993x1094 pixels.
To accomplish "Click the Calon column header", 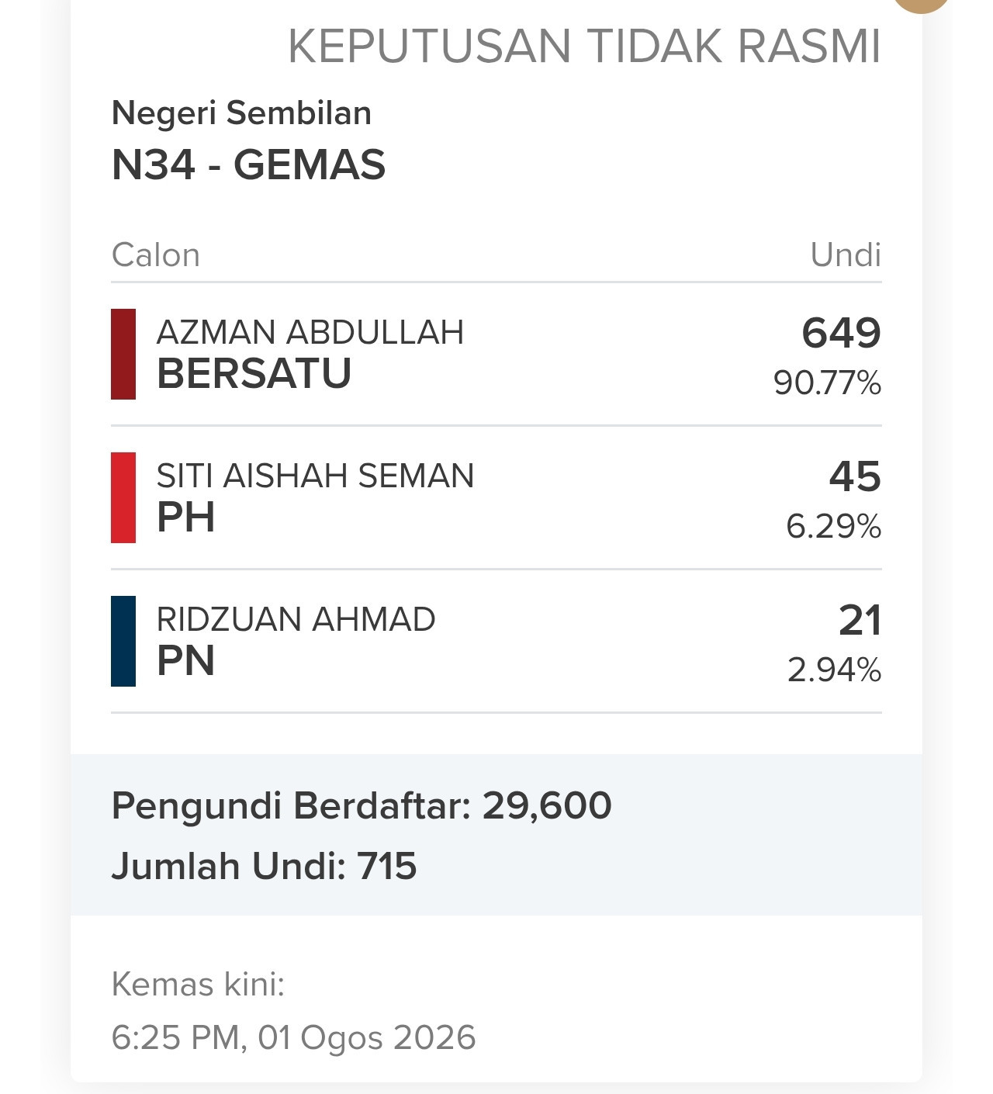I will click(156, 254).
